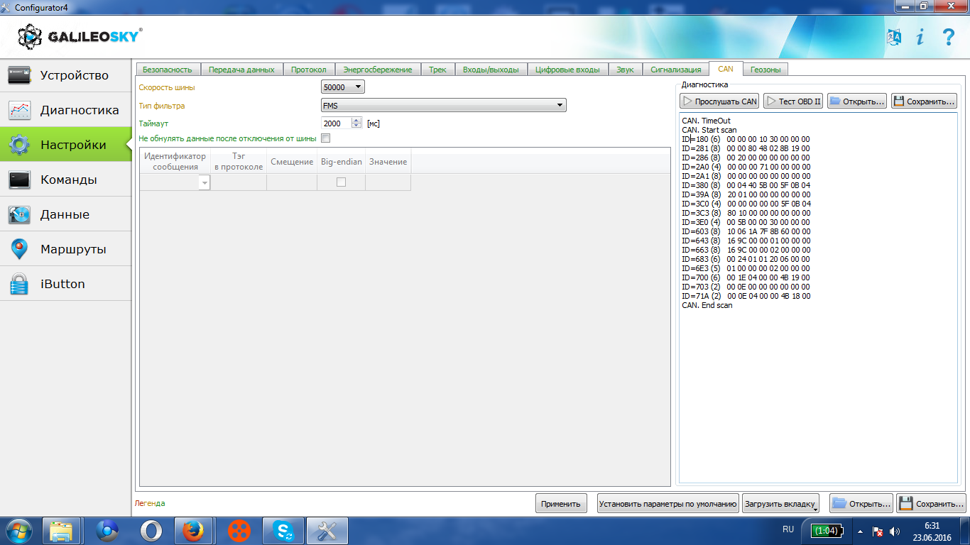
Task: Open the Тип фильтра FMS dropdown
Action: click(443, 106)
